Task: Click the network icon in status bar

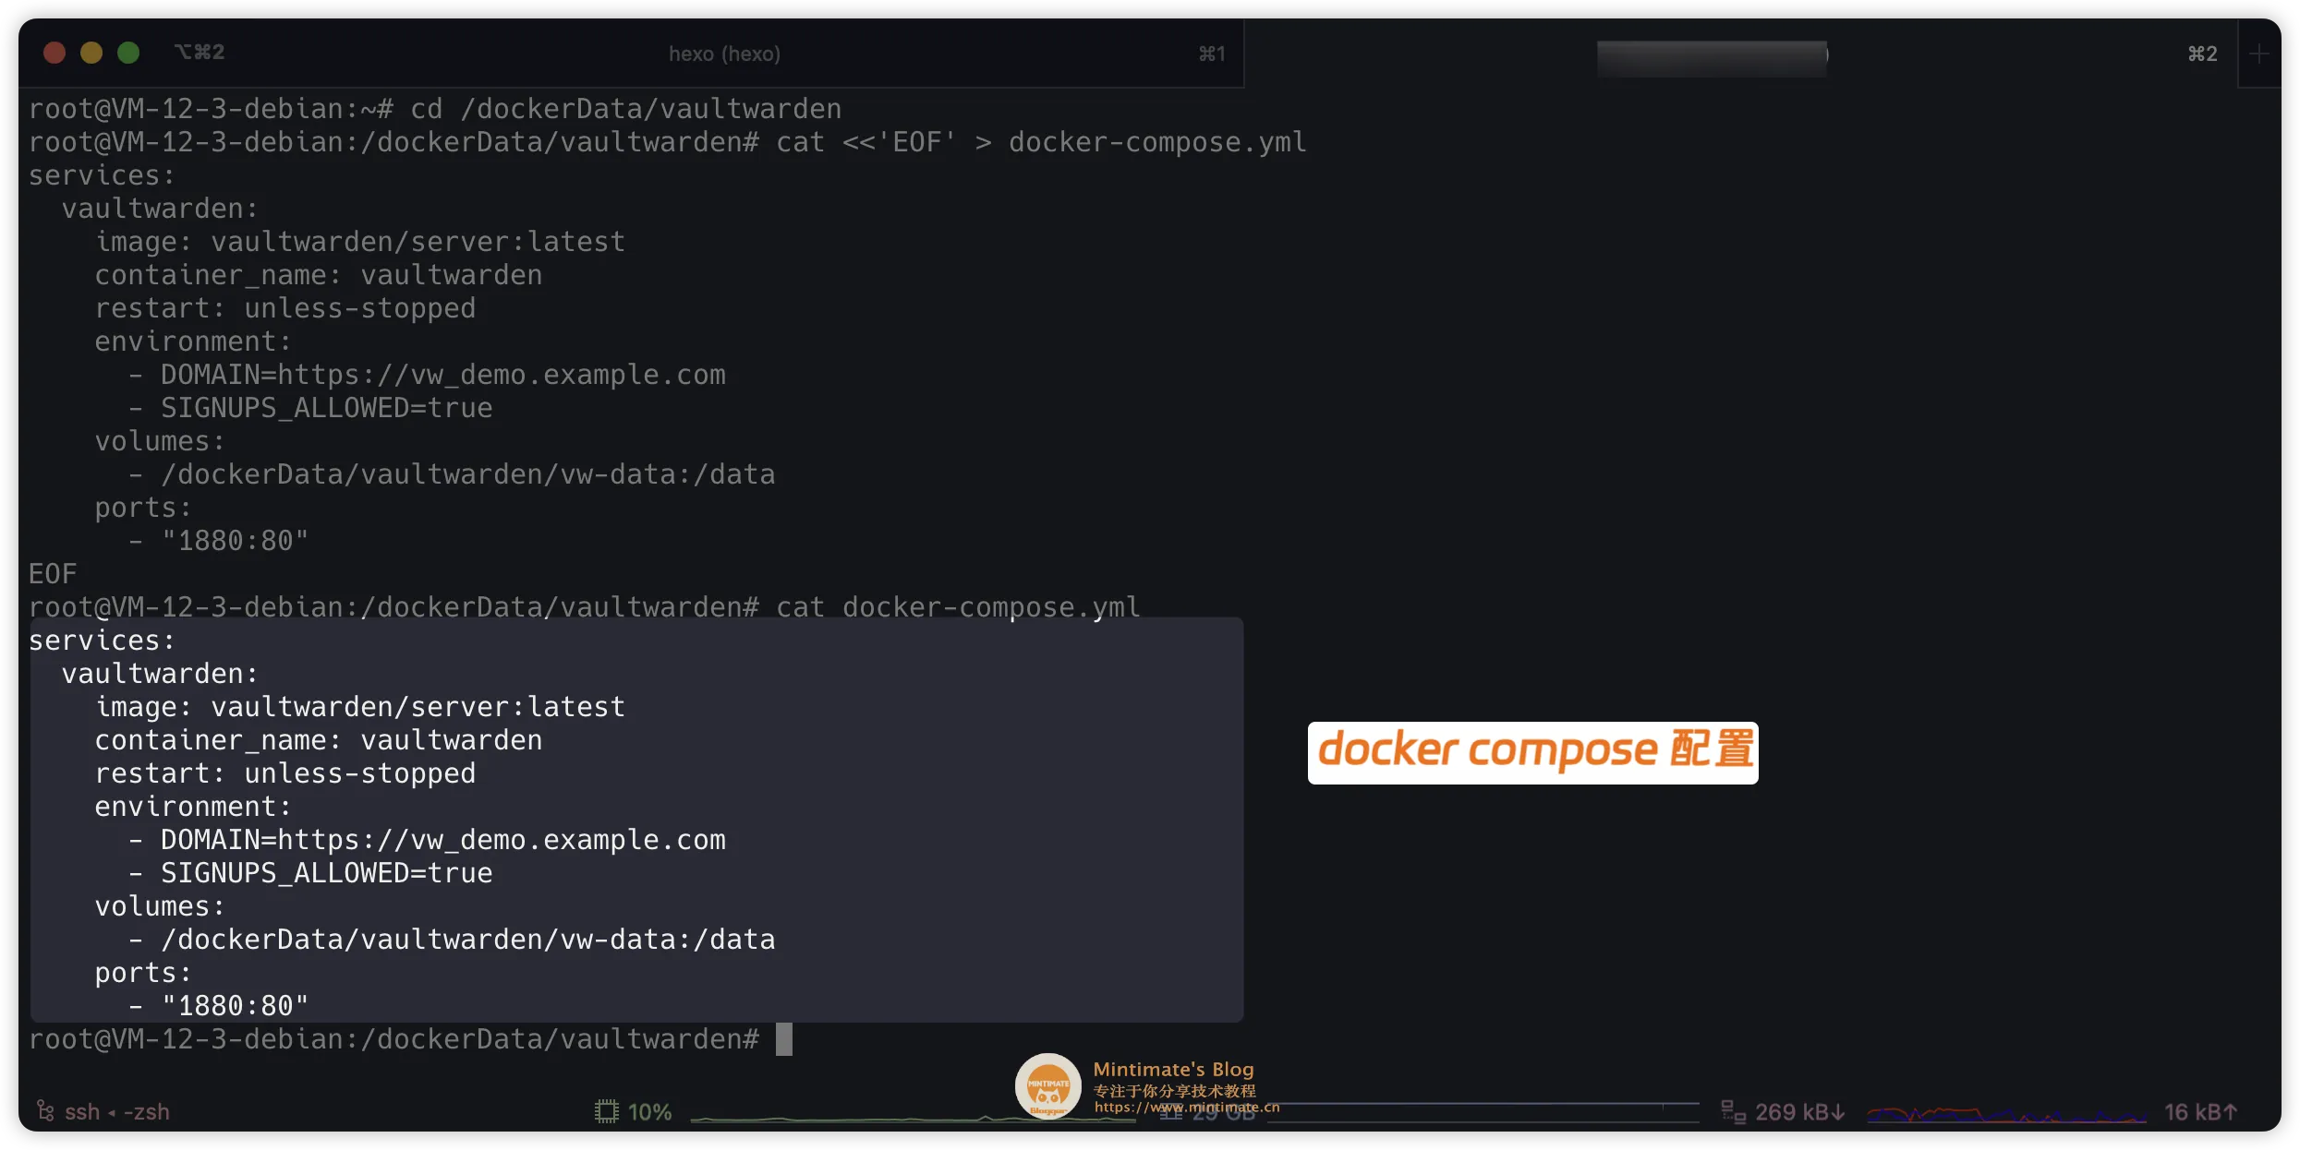Action: pos(1734,1111)
